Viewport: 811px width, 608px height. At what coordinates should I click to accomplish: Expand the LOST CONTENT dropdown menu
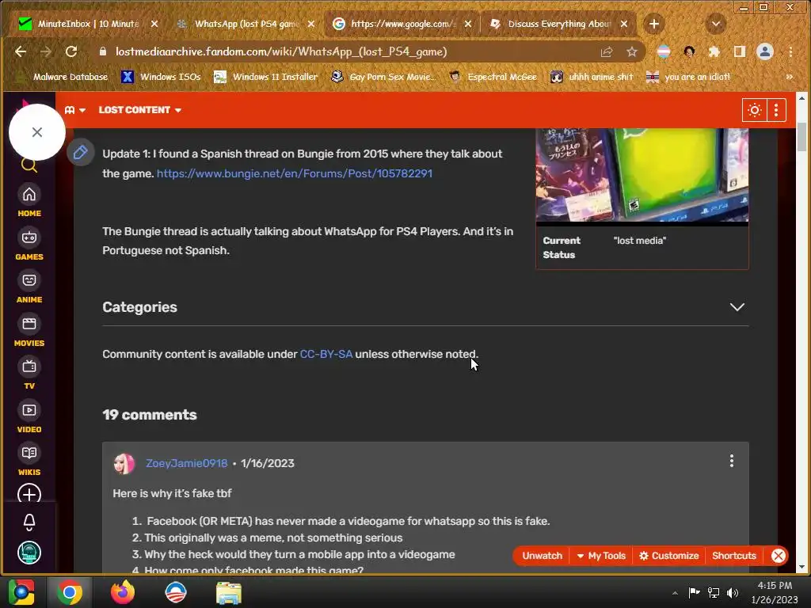[140, 110]
